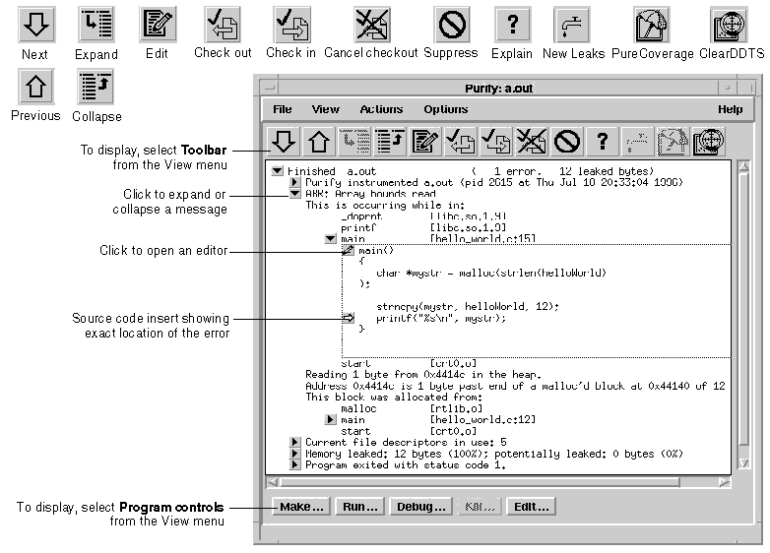Screen dimensions: 770x553
Task: Click the horizontal scrollbar left arrow
Action: click(x=273, y=482)
